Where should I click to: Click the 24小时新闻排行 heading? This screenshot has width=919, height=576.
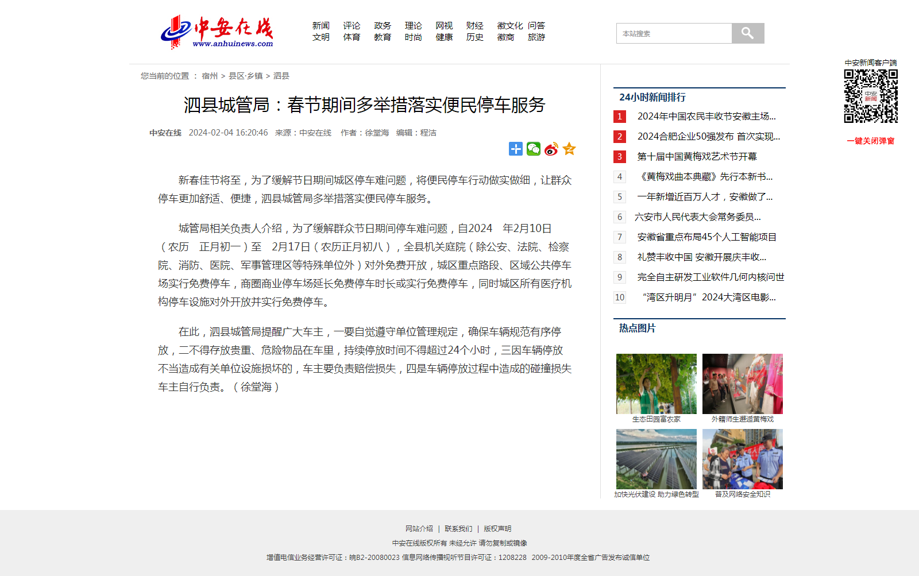pyautogui.click(x=652, y=98)
